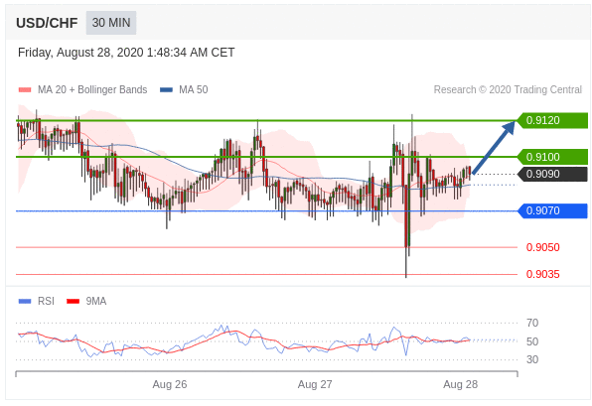Click the black 0.9090 current price tag

point(552,174)
